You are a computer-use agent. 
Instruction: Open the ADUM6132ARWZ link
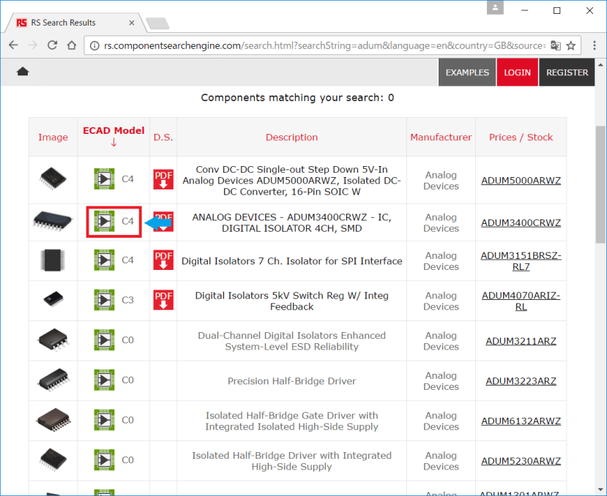pos(521,421)
